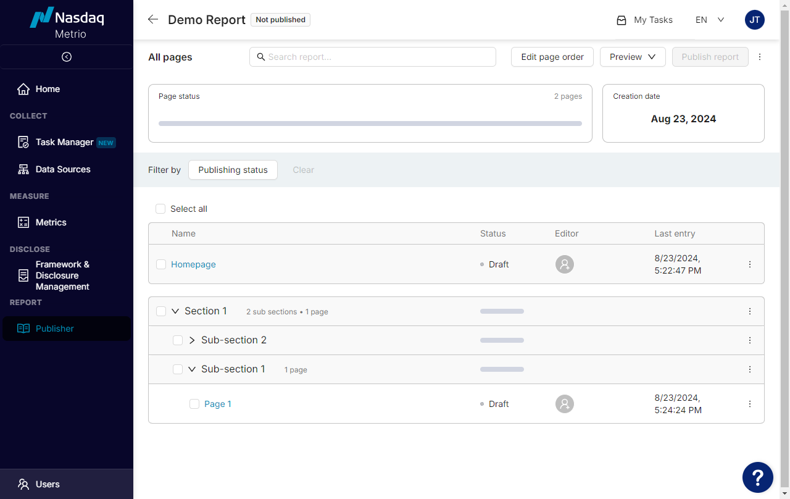The height and width of the screenshot is (499, 790).
Task: Click the Last entry column header
Action: pos(675,233)
